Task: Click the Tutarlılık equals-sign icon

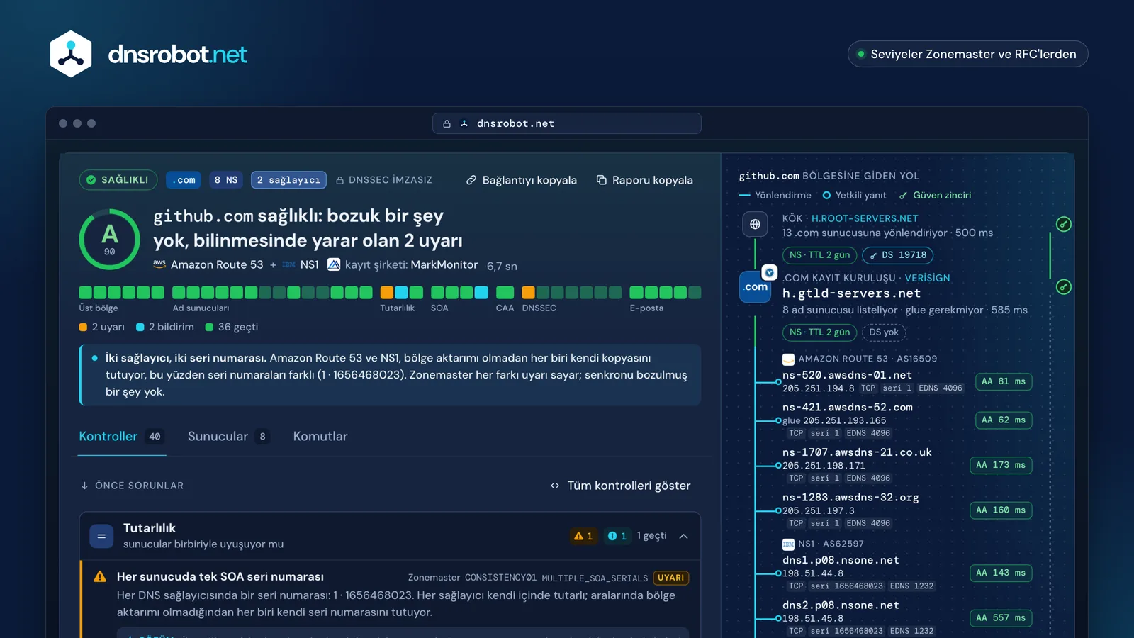Action: pyautogui.click(x=101, y=536)
